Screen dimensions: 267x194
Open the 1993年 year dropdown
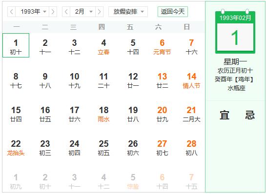32,12
